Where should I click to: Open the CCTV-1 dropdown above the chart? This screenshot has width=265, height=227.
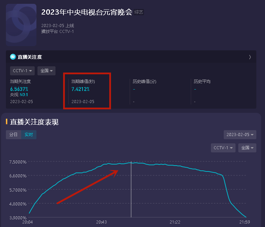coord(223,148)
